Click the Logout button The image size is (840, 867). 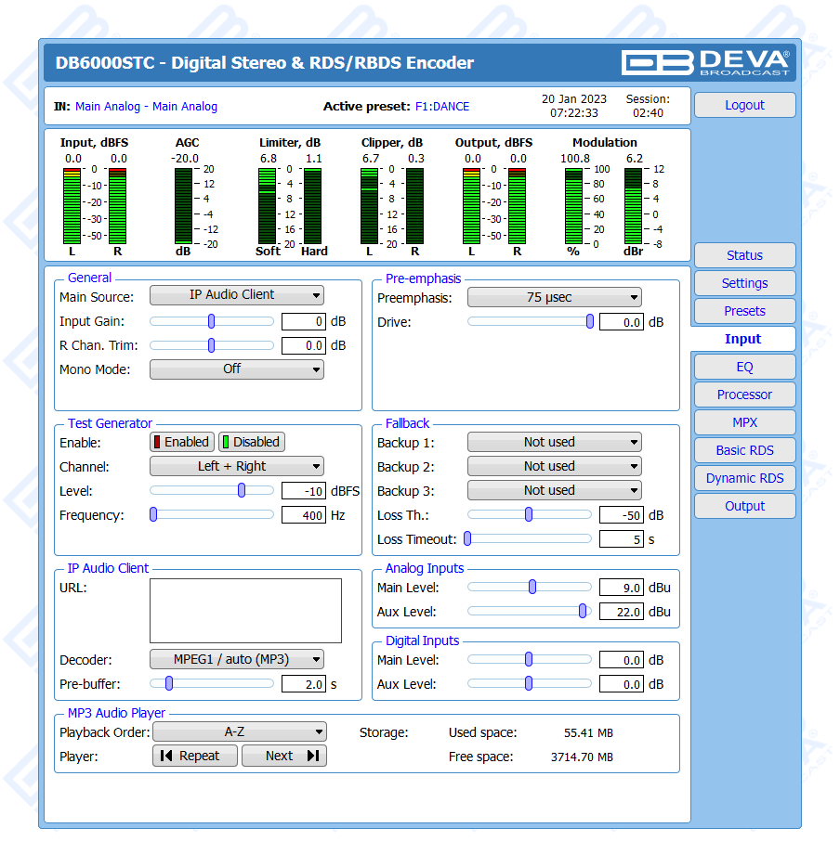click(x=744, y=105)
